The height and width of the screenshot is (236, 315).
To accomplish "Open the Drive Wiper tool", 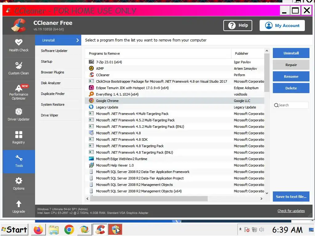I will pyautogui.click(x=58, y=115).
